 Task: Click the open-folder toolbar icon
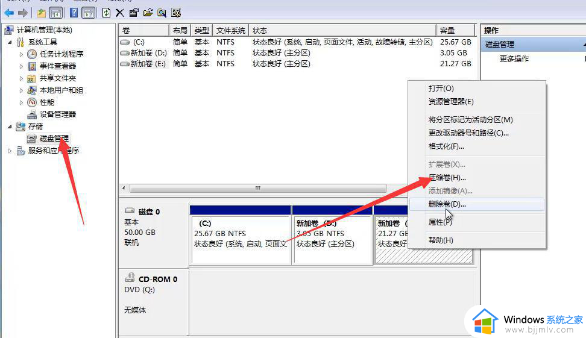[148, 13]
